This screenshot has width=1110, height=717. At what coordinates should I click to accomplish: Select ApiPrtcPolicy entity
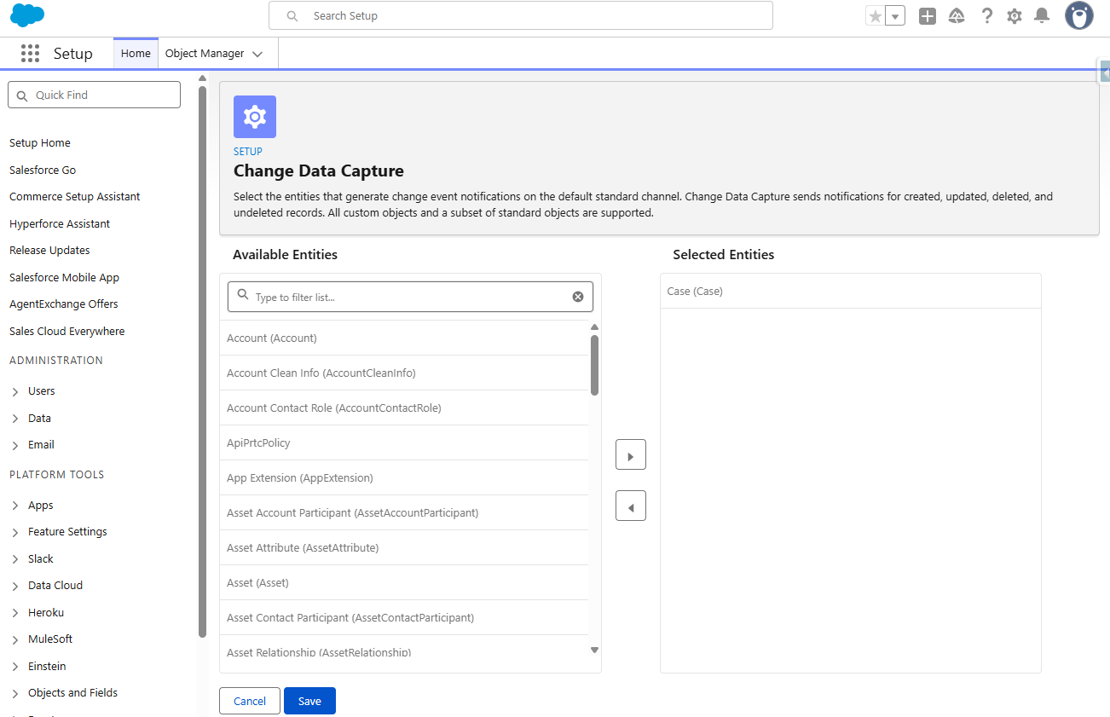point(404,443)
